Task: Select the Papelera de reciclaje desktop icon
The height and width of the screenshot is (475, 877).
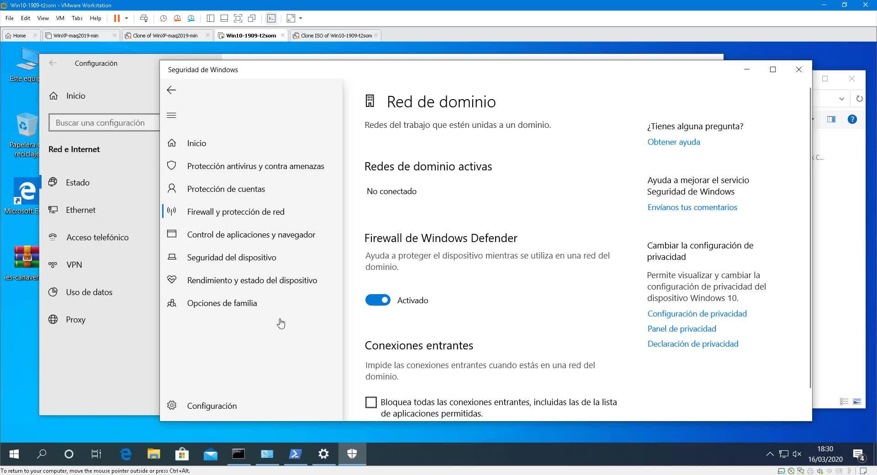Action: point(25,135)
